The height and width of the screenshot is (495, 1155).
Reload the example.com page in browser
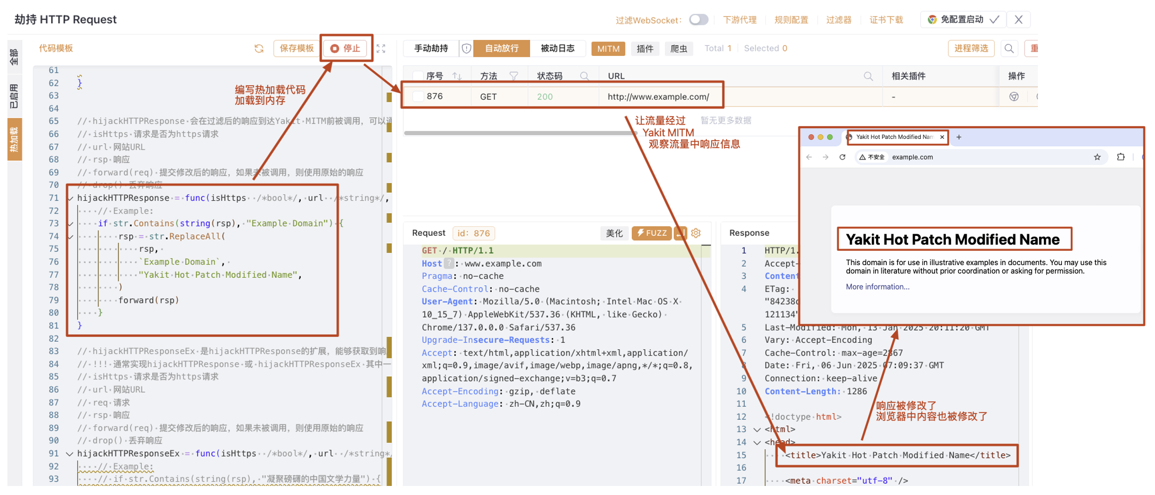click(x=843, y=157)
